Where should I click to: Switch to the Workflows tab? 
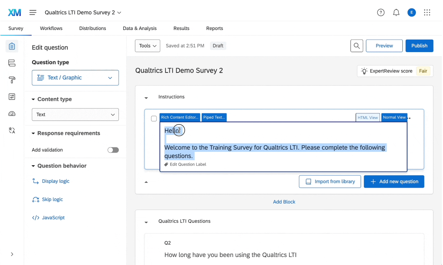click(51, 28)
